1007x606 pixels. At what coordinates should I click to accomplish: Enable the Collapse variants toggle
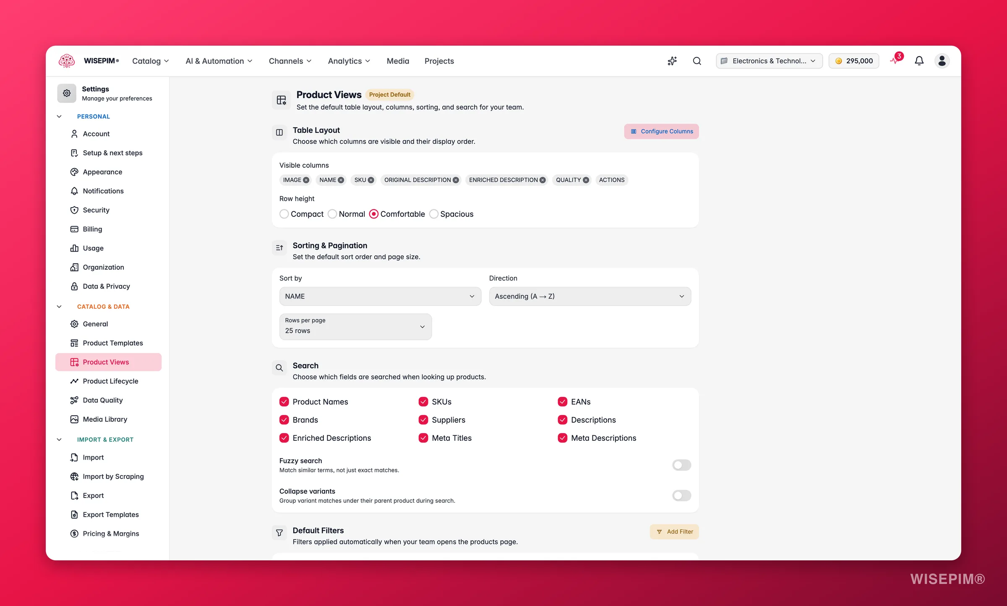681,495
